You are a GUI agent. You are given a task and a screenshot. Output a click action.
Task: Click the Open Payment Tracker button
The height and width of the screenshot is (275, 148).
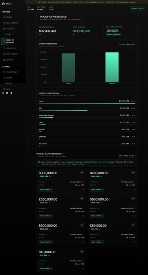127,156
